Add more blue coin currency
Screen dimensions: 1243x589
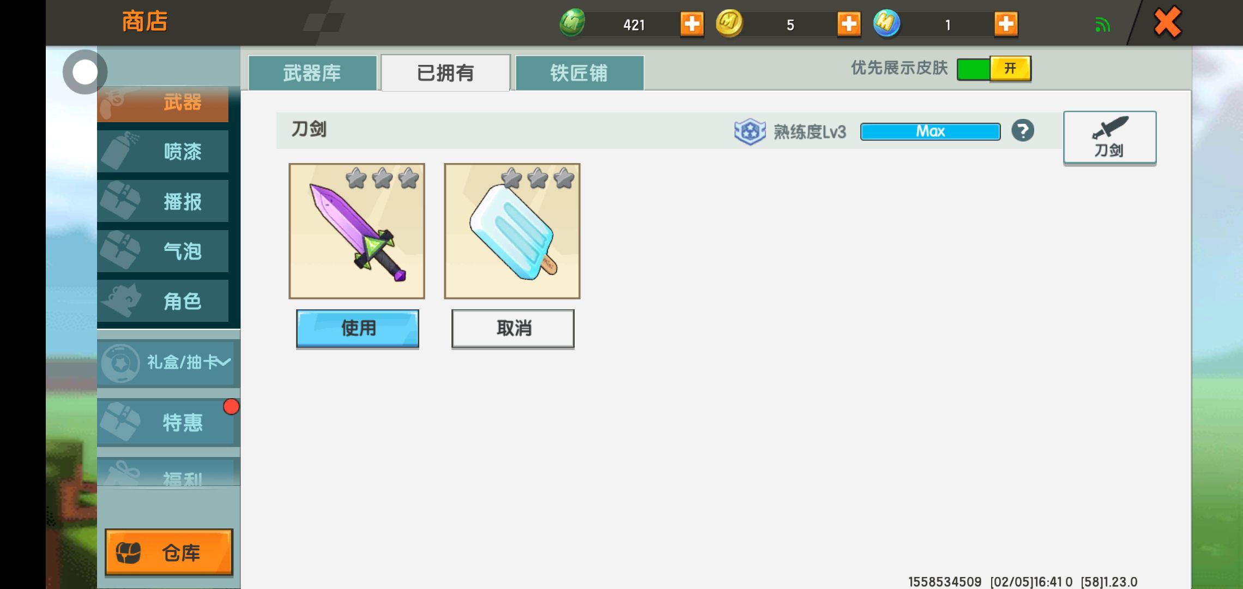(1006, 25)
